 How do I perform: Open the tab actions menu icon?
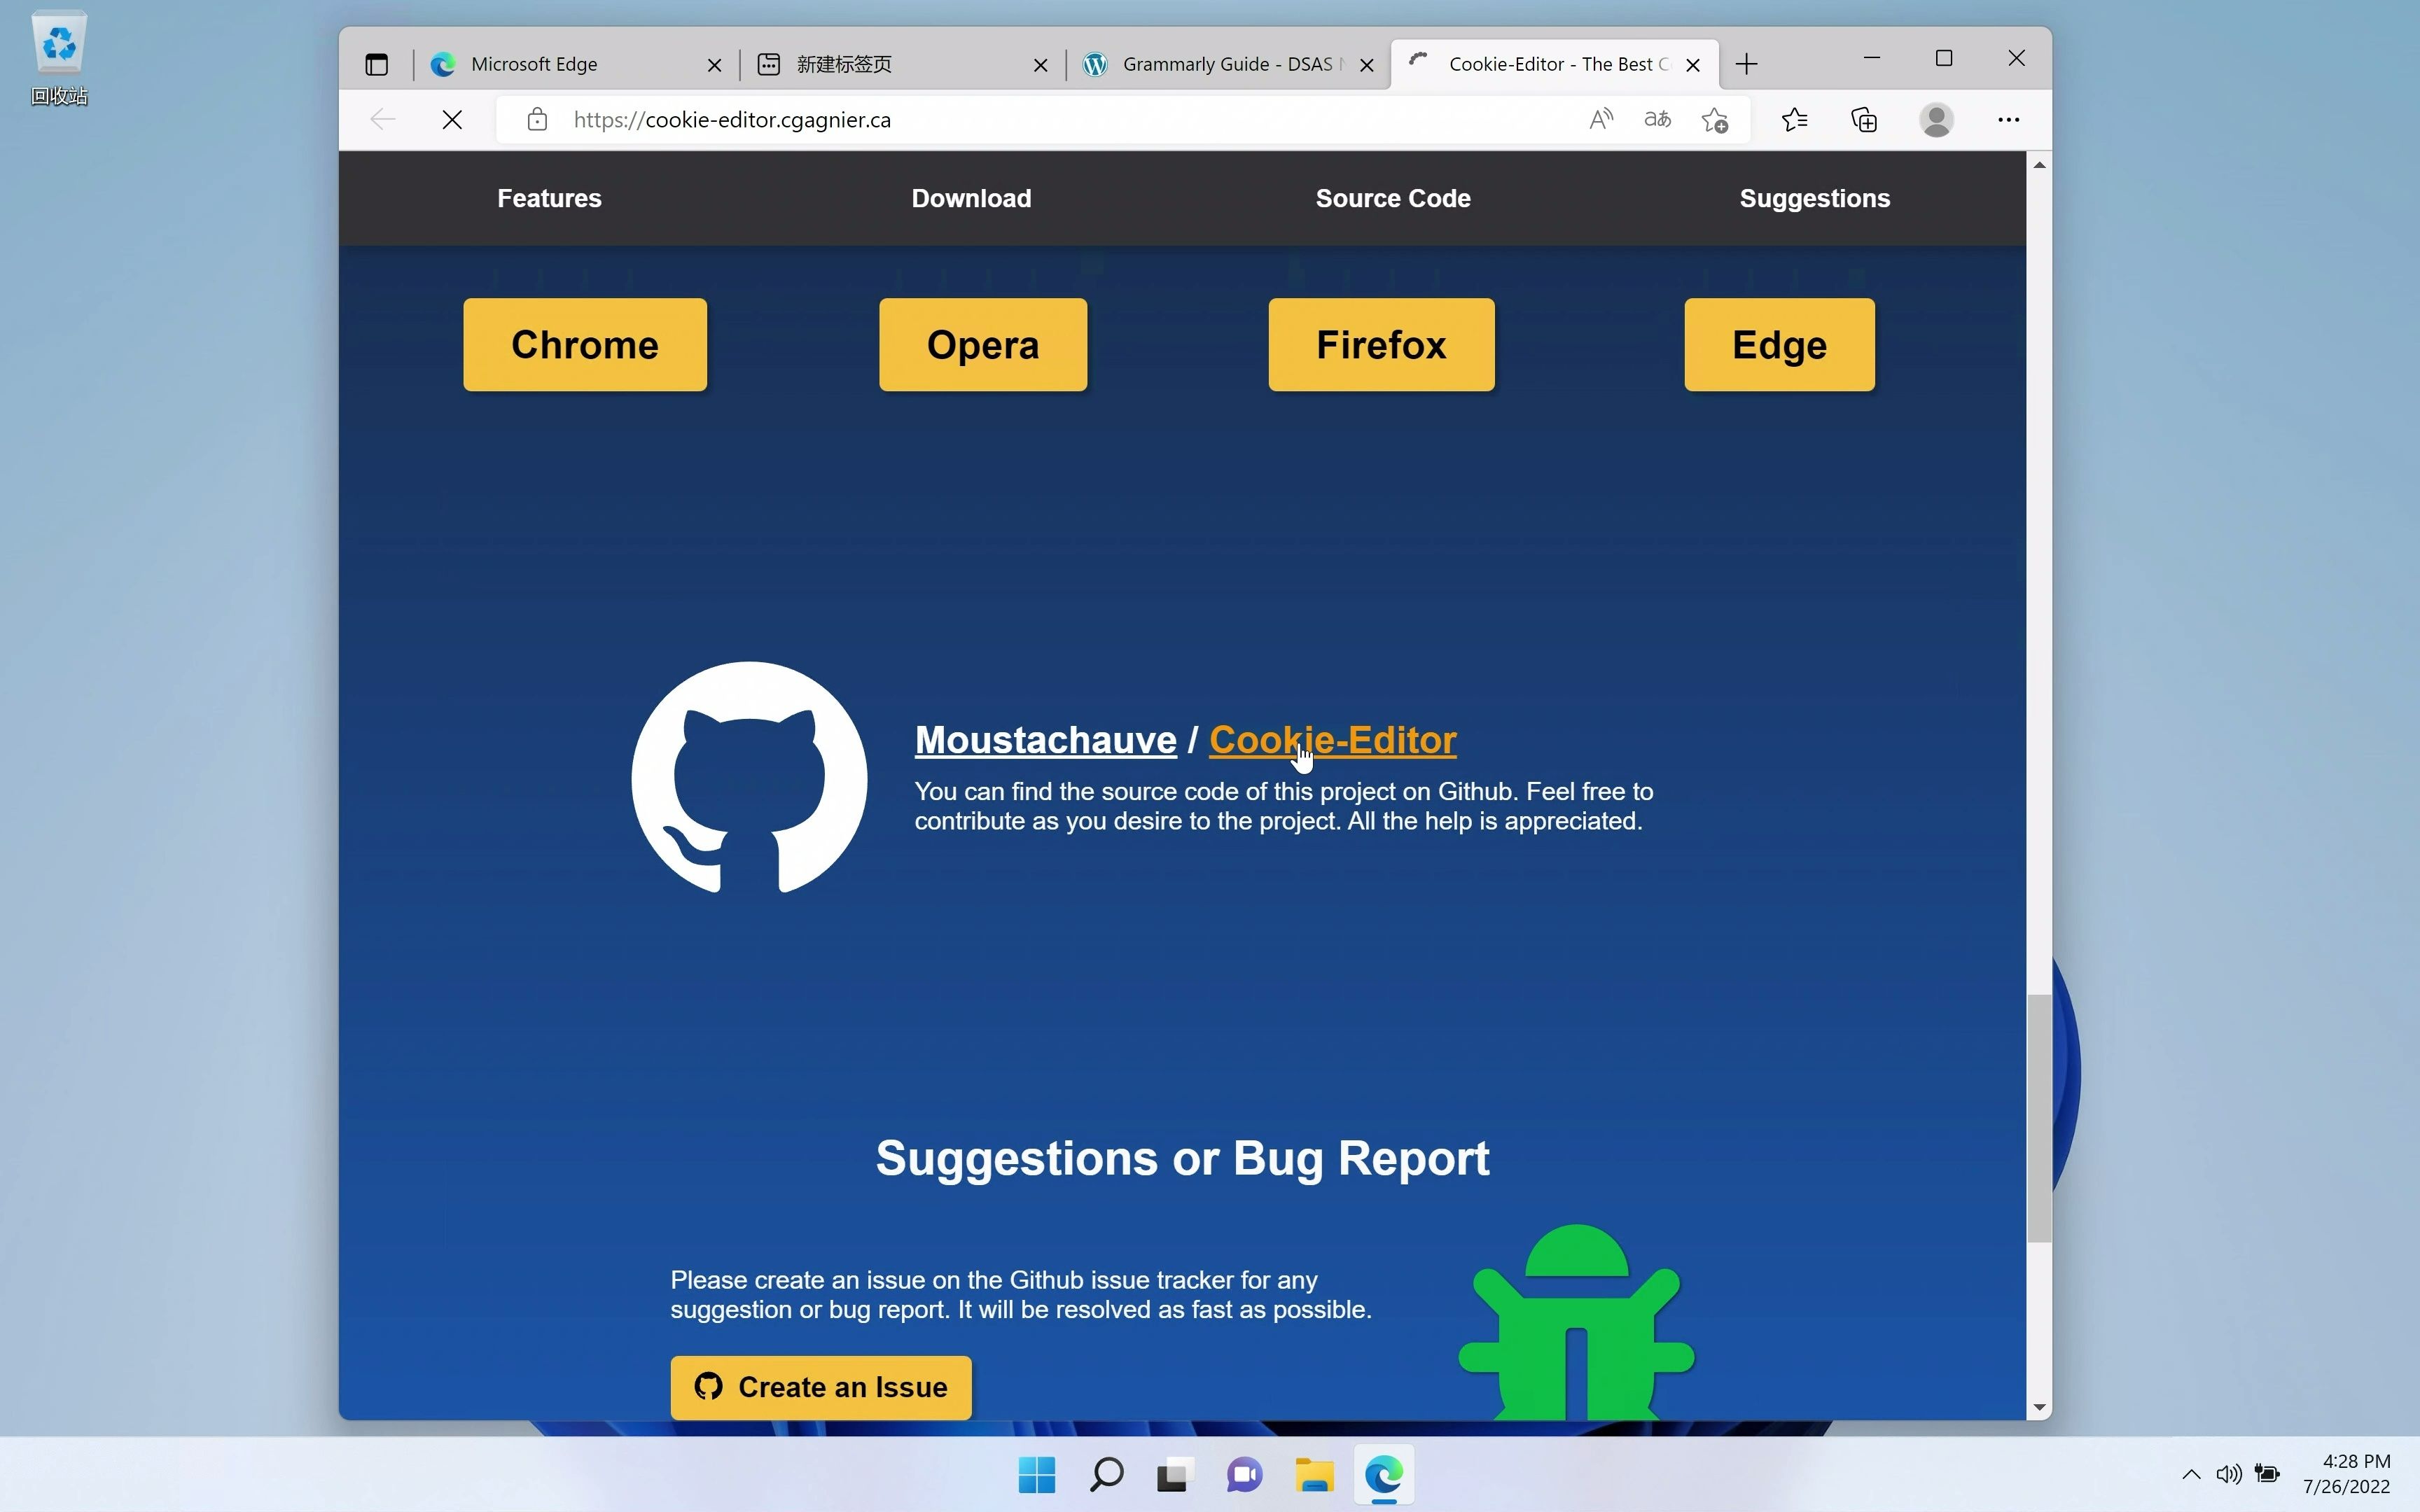point(376,65)
